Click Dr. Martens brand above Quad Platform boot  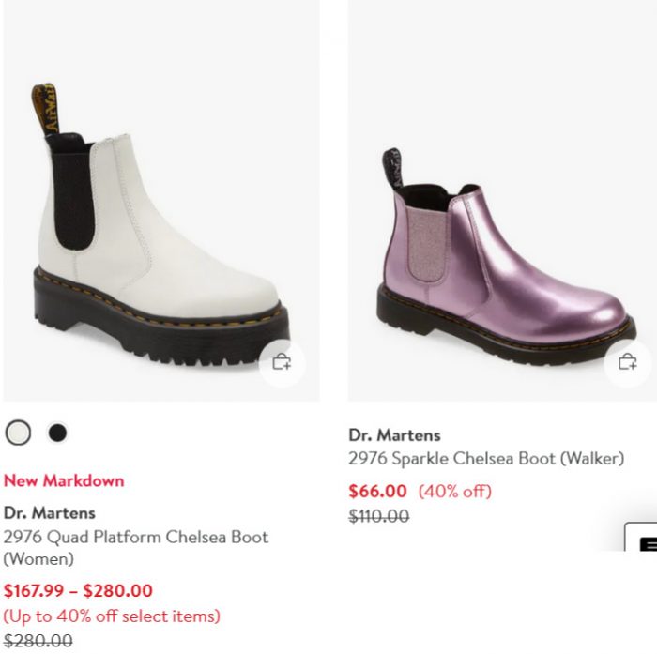(x=50, y=513)
